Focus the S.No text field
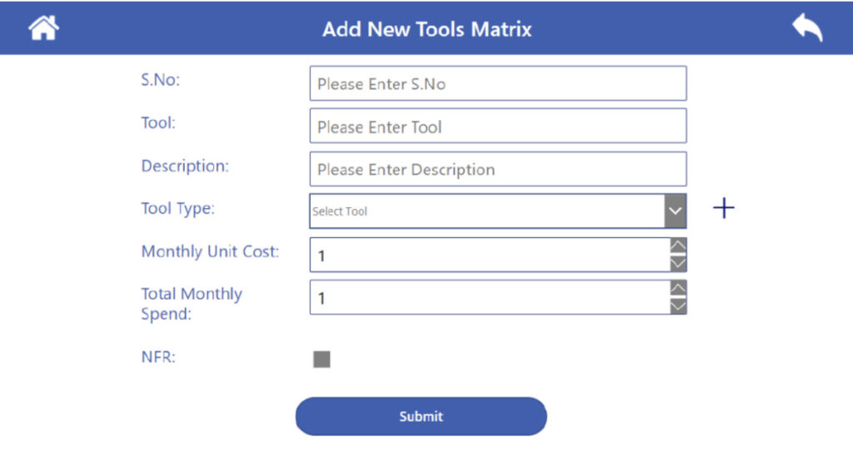The height and width of the screenshot is (469, 853). point(497,84)
